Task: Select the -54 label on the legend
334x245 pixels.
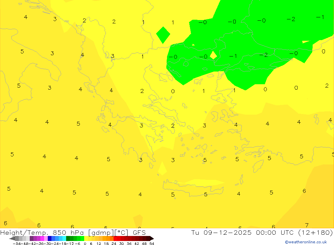Action: [x=17, y=244]
